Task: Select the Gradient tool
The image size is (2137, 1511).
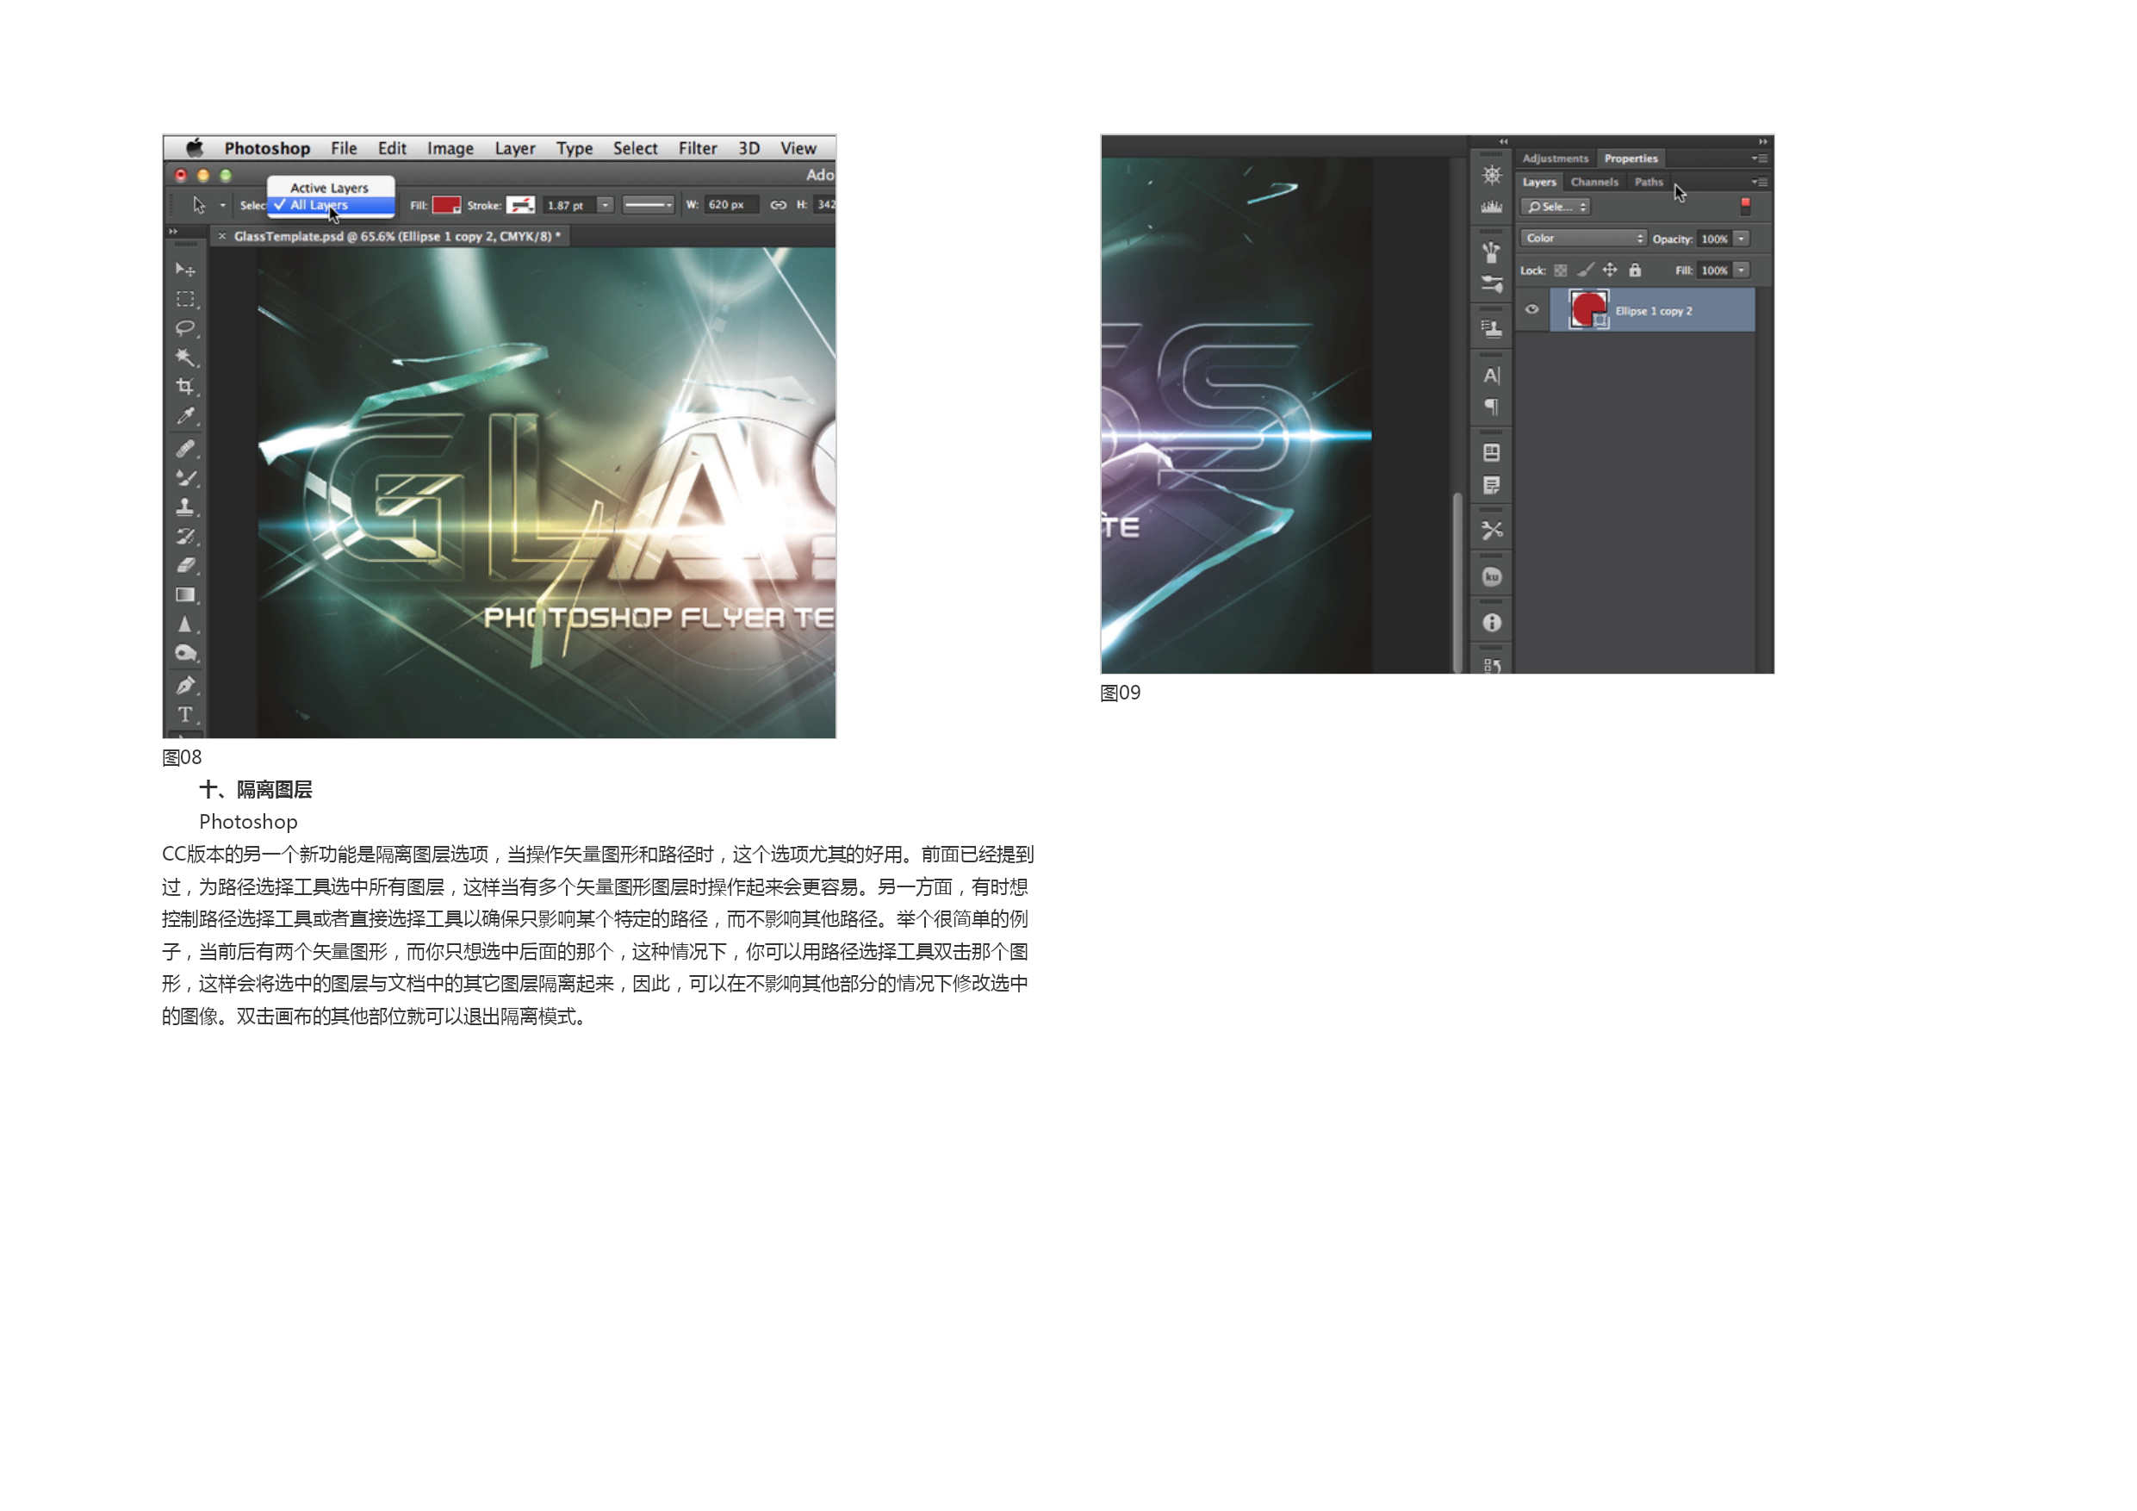Action: click(185, 595)
